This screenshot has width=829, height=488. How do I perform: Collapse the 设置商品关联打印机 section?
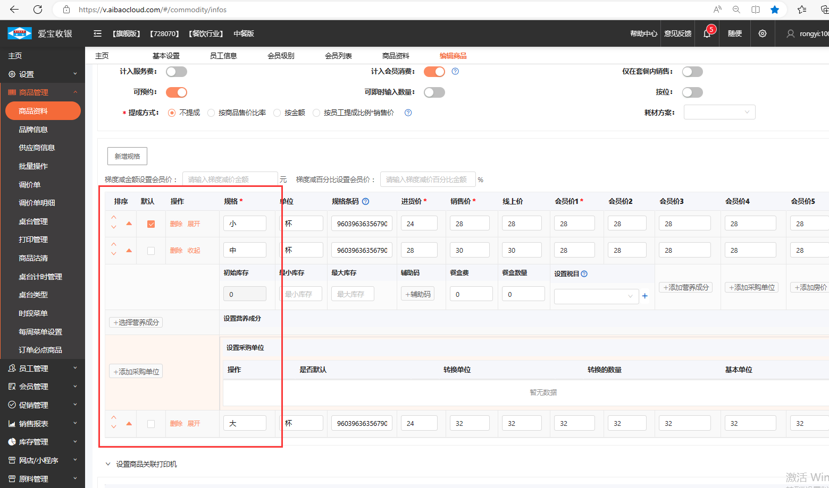pos(108,464)
